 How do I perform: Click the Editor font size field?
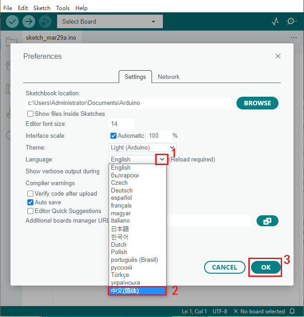[121, 124]
